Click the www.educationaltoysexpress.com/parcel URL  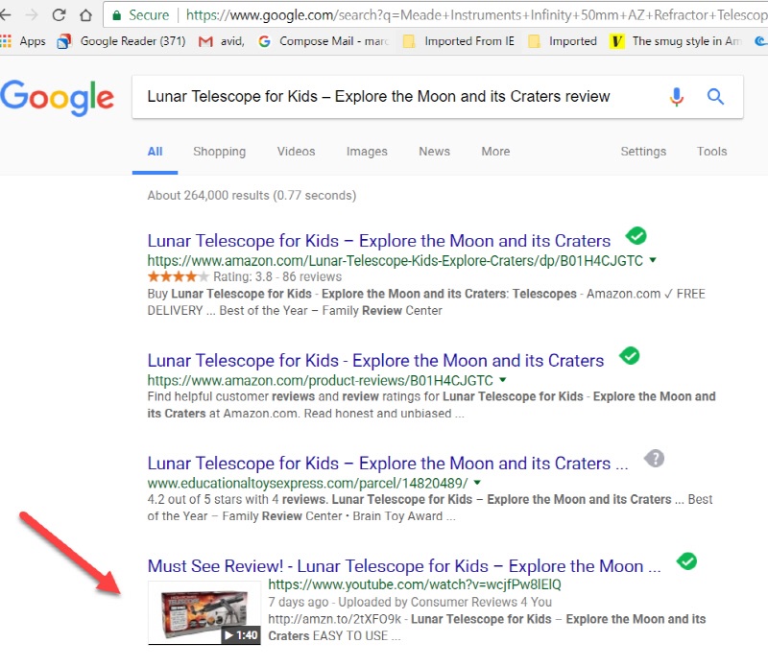pos(307,483)
